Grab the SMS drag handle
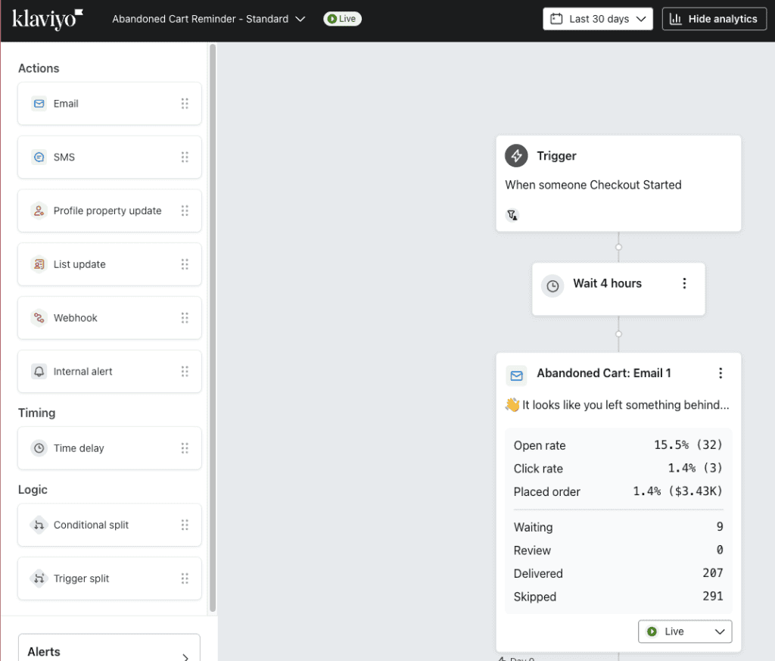The image size is (775, 661). (185, 157)
